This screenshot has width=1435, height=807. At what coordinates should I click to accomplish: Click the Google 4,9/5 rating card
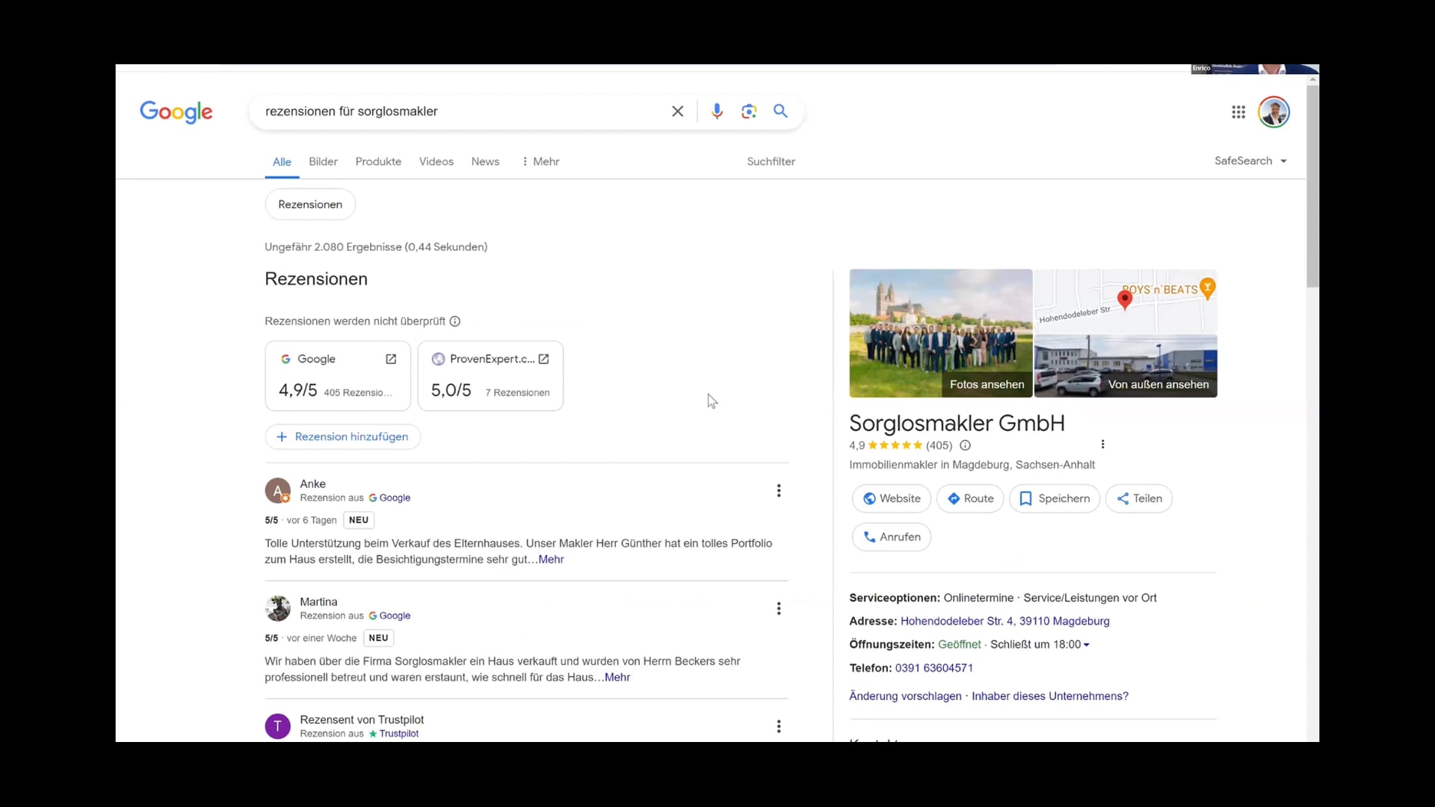[x=338, y=376]
